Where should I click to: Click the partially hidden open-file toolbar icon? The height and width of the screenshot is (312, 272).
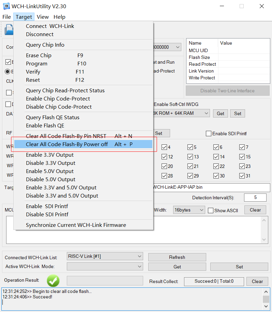[9, 30]
